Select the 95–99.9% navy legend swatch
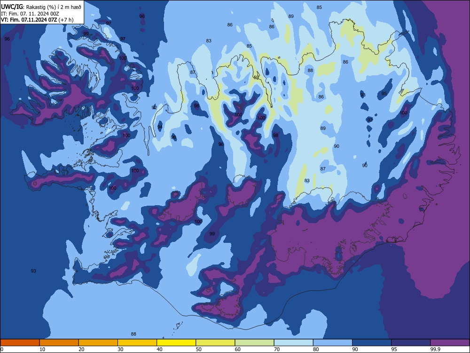 [411, 343]
